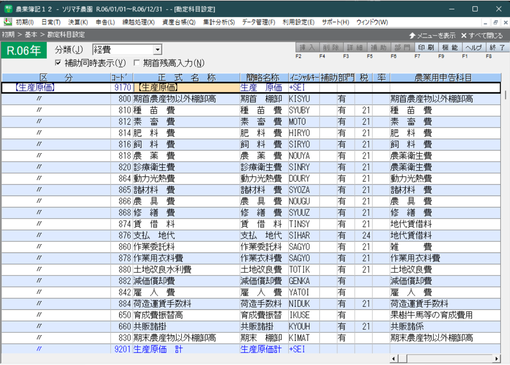Select the 生産原価 計 row code 9201

click(x=121, y=349)
